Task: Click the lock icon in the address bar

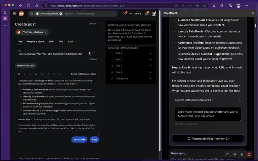Action: (46, 6)
